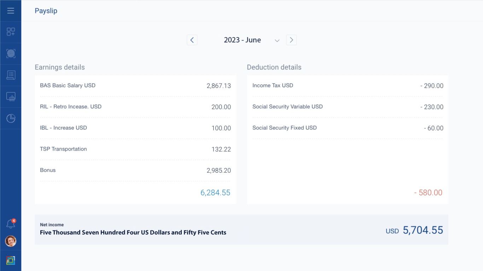The height and width of the screenshot is (271, 483).
Task: Open the hamburger navigation menu
Action: (10, 11)
